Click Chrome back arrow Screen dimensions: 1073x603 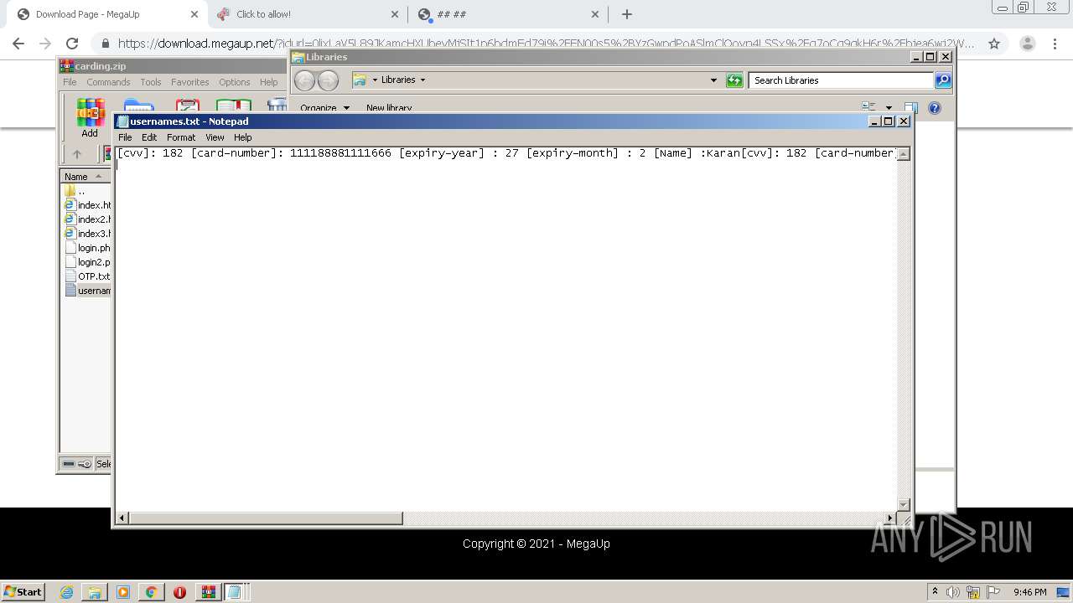(x=18, y=44)
